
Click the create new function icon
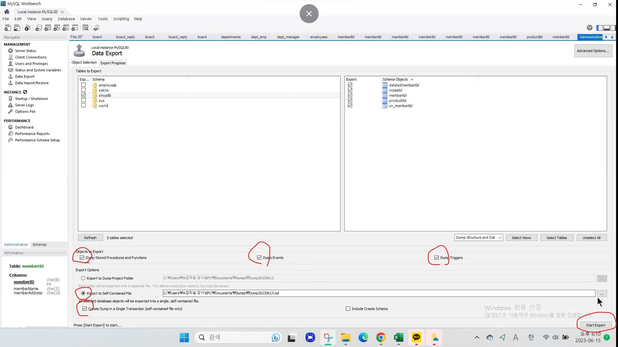point(75,28)
